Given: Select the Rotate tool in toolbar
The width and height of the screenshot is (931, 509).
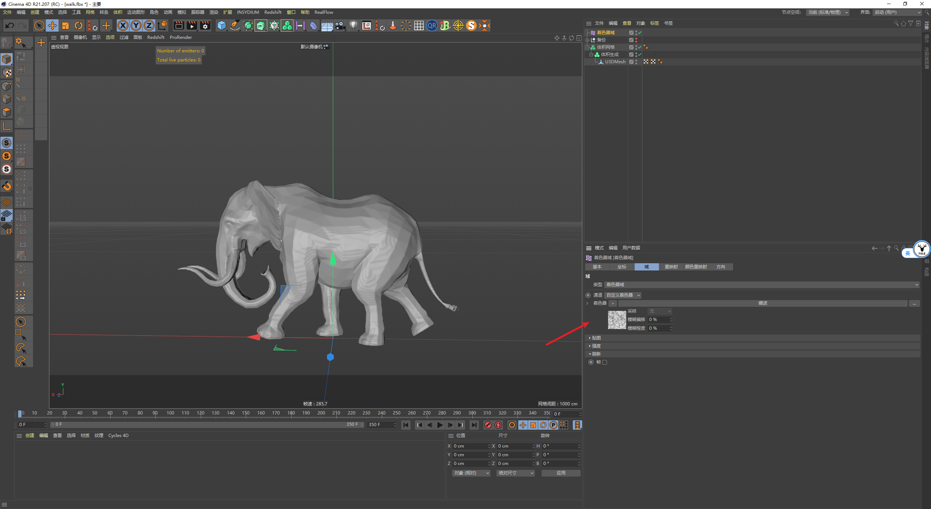Looking at the screenshot, I should (x=79, y=25).
